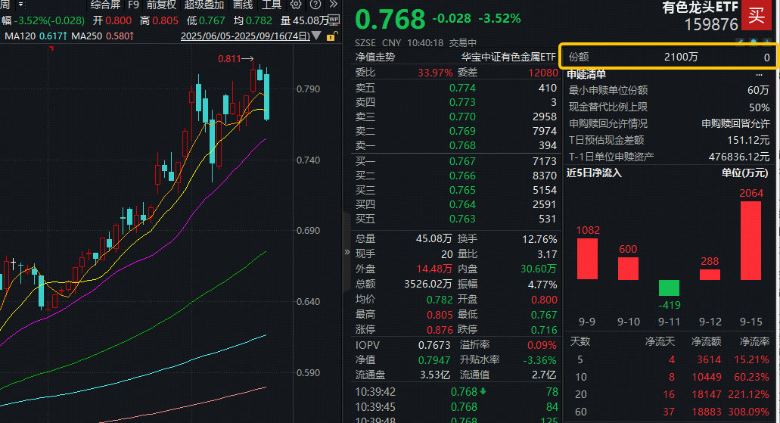Open the date range dropdown triangle
Image resolution: width=780 pixels, height=423 pixels.
315,36
